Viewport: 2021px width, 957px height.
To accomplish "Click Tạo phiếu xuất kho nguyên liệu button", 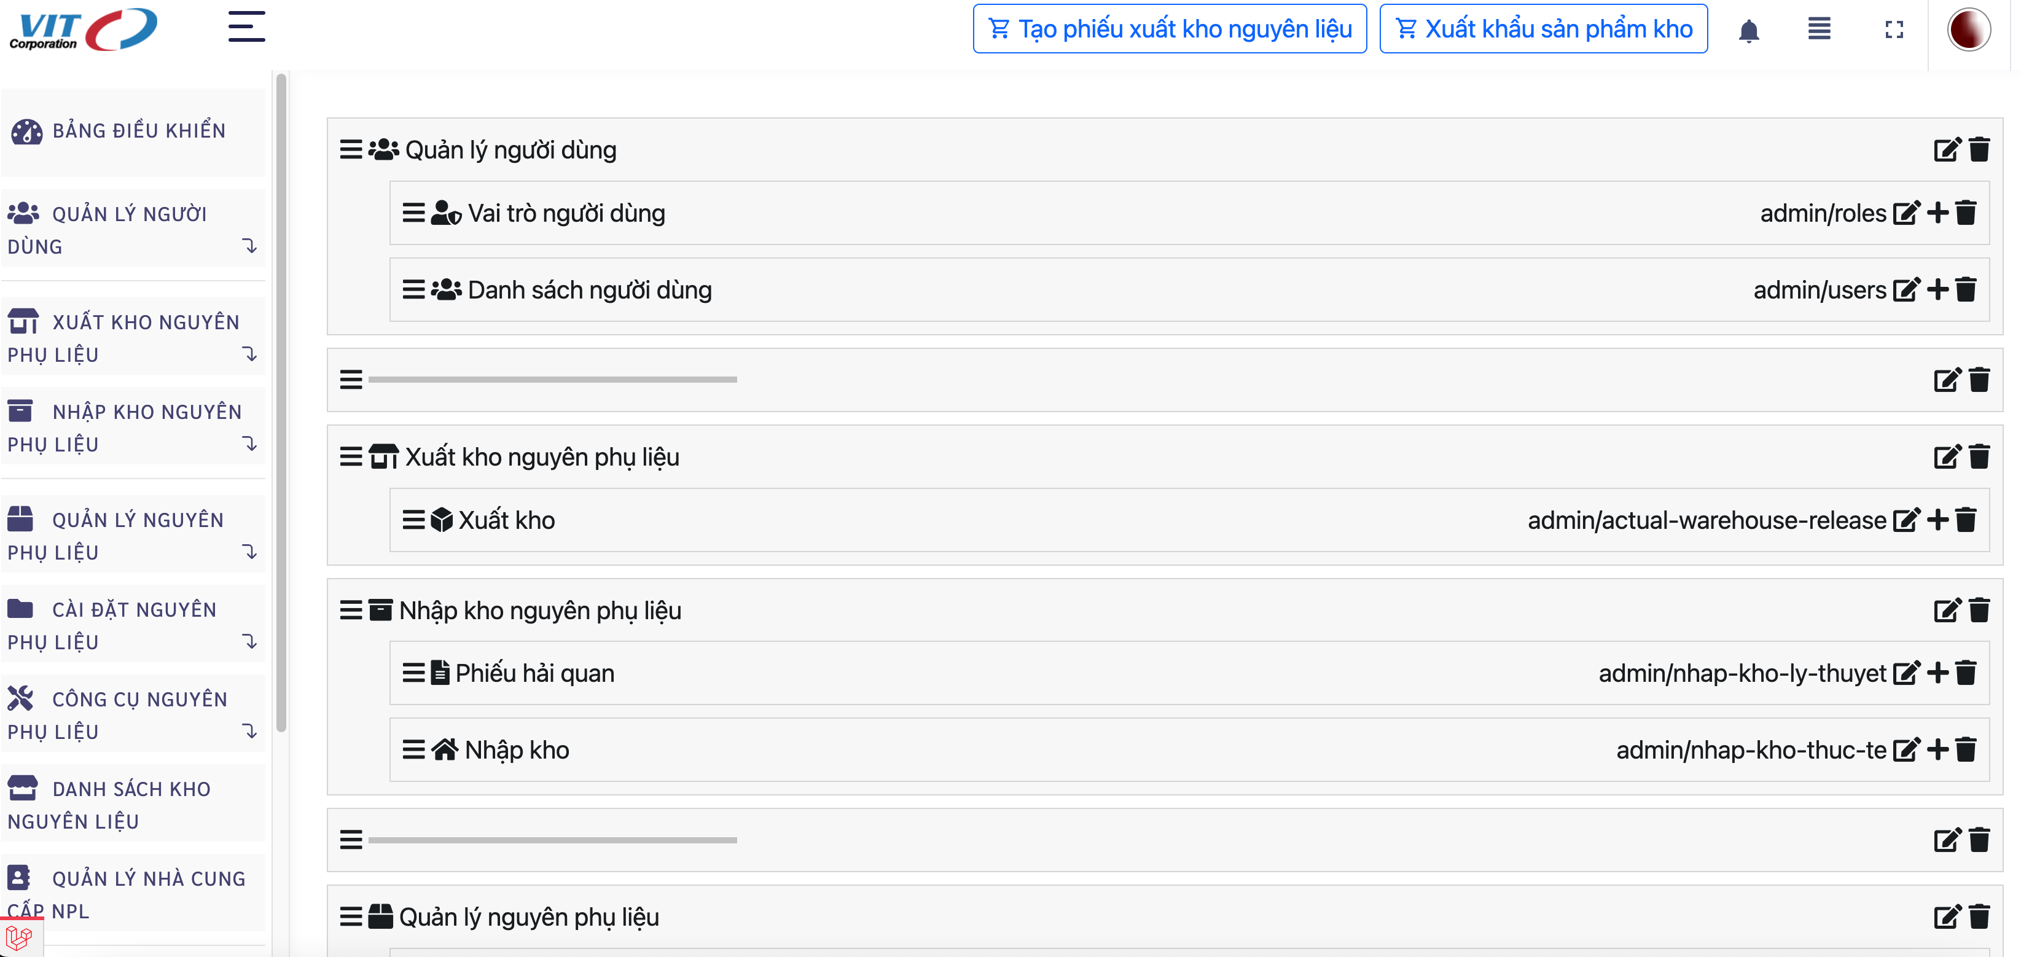I will click(x=1169, y=29).
